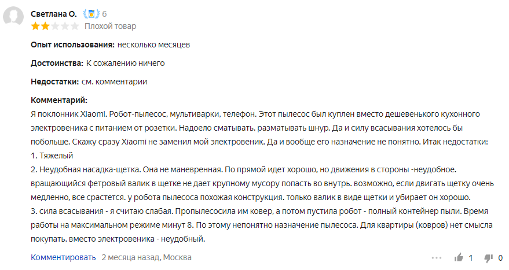Click the Комментарий heading
The height and width of the screenshot is (270, 509).
pyautogui.click(x=59, y=100)
